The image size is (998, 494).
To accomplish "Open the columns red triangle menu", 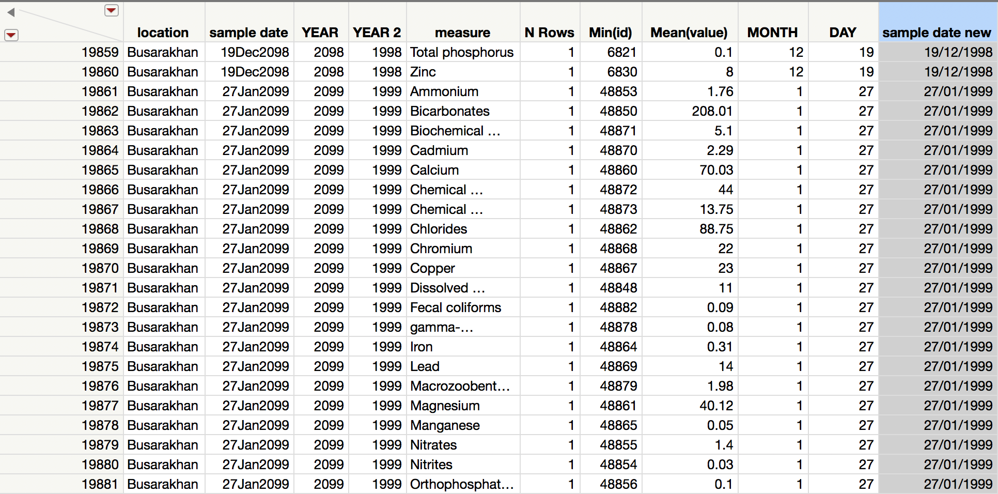I will point(112,10).
